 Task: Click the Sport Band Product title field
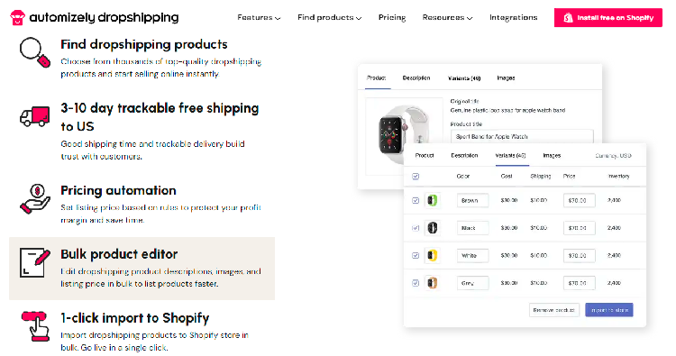522,137
